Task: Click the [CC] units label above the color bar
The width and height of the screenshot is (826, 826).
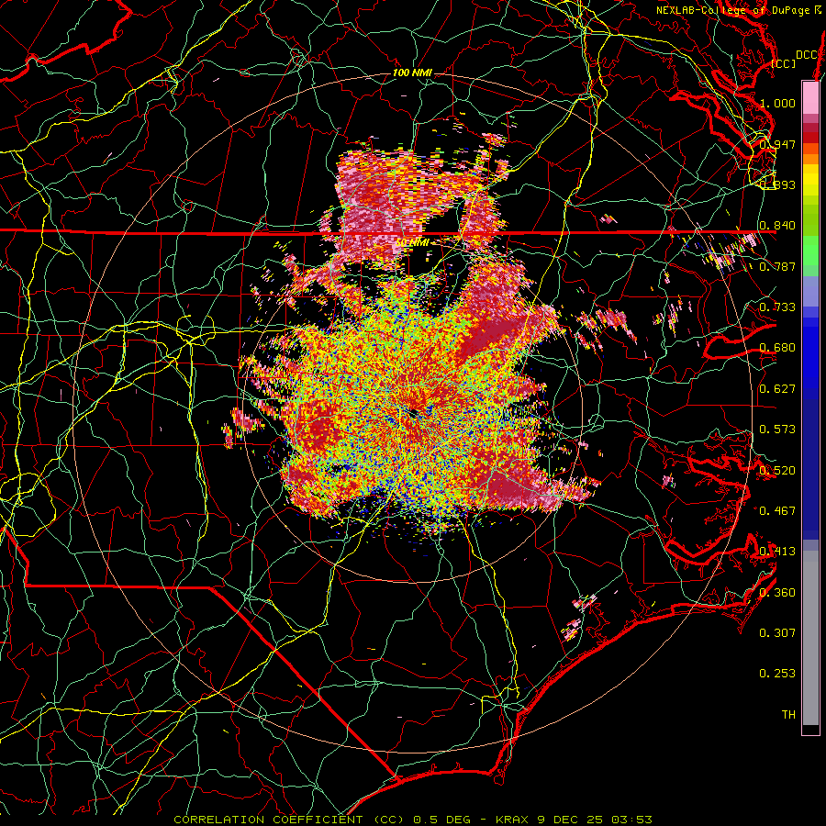Action: click(784, 63)
